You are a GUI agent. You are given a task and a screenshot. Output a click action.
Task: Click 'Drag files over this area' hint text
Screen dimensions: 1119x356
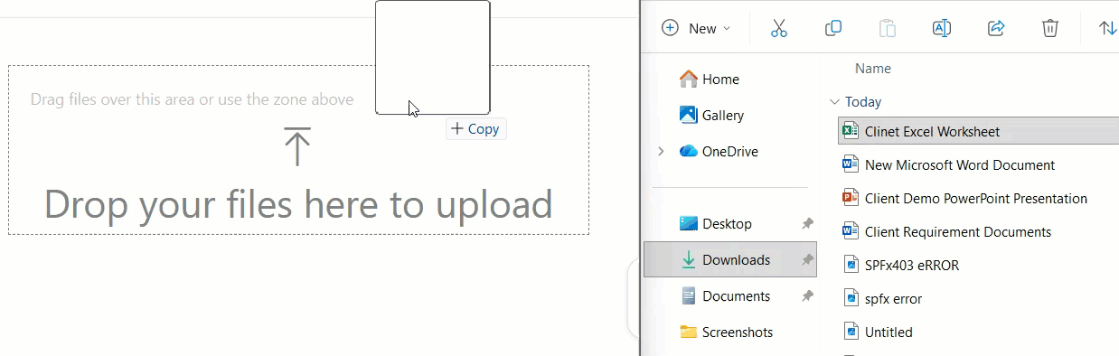tap(192, 99)
